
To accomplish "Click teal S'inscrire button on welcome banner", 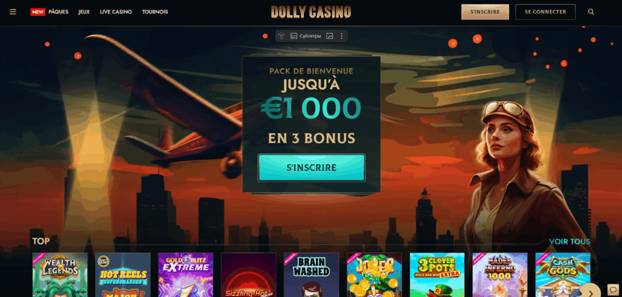I will pyautogui.click(x=312, y=168).
